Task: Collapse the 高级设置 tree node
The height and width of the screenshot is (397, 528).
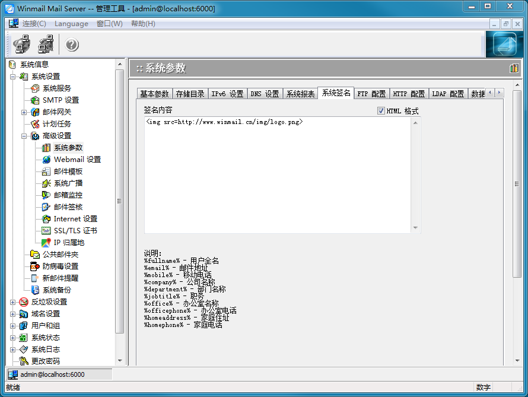Action: pyautogui.click(x=24, y=136)
